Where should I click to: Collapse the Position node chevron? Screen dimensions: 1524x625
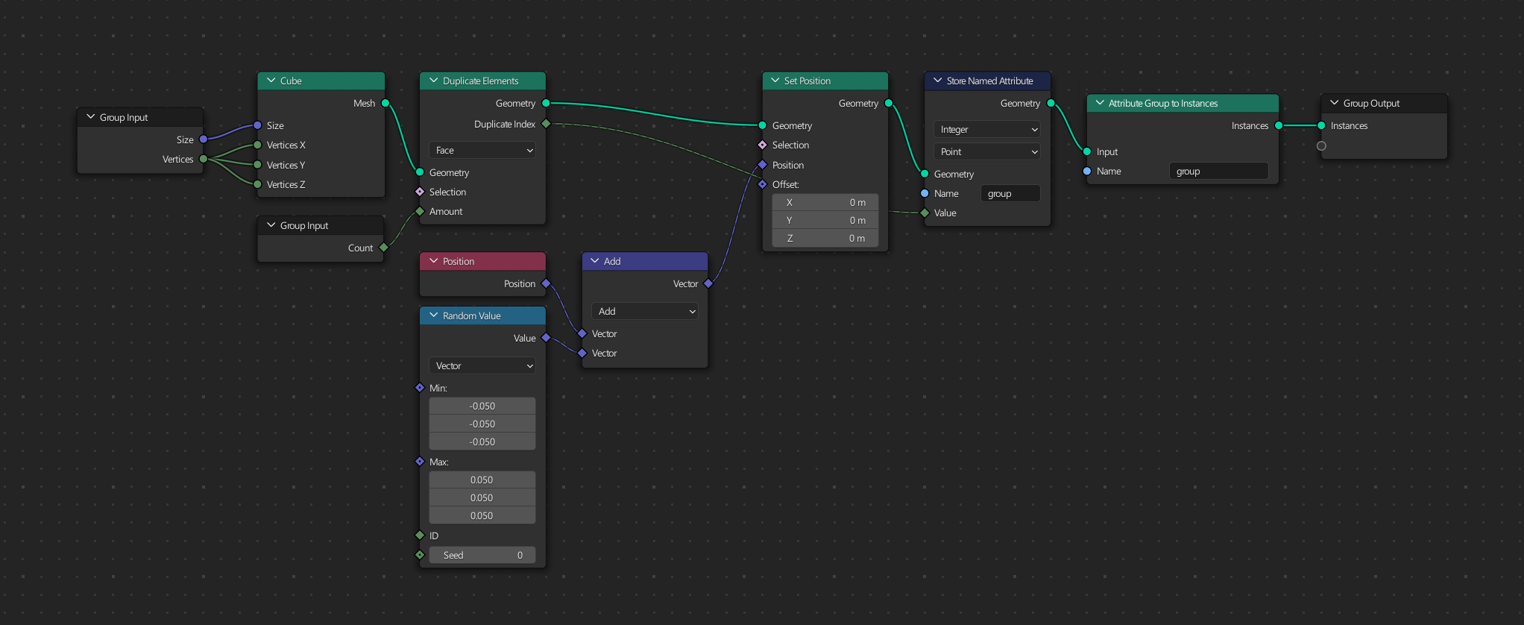click(433, 261)
